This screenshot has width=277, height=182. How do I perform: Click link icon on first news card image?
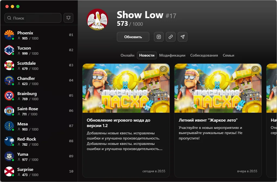[163, 69]
